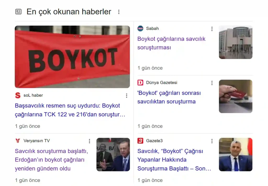Open the three-dot menu for soL haber article
The width and height of the screenshot is (268, 186).
127,96
